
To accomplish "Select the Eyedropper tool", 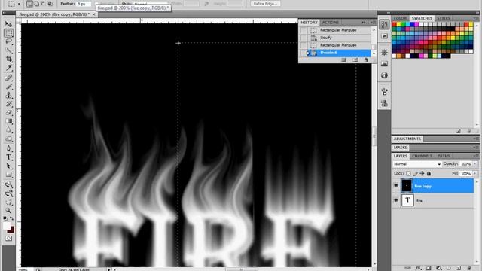I will coord(8,67).
